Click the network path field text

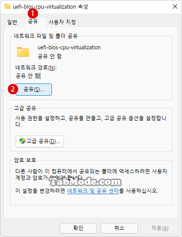point(28,76)
